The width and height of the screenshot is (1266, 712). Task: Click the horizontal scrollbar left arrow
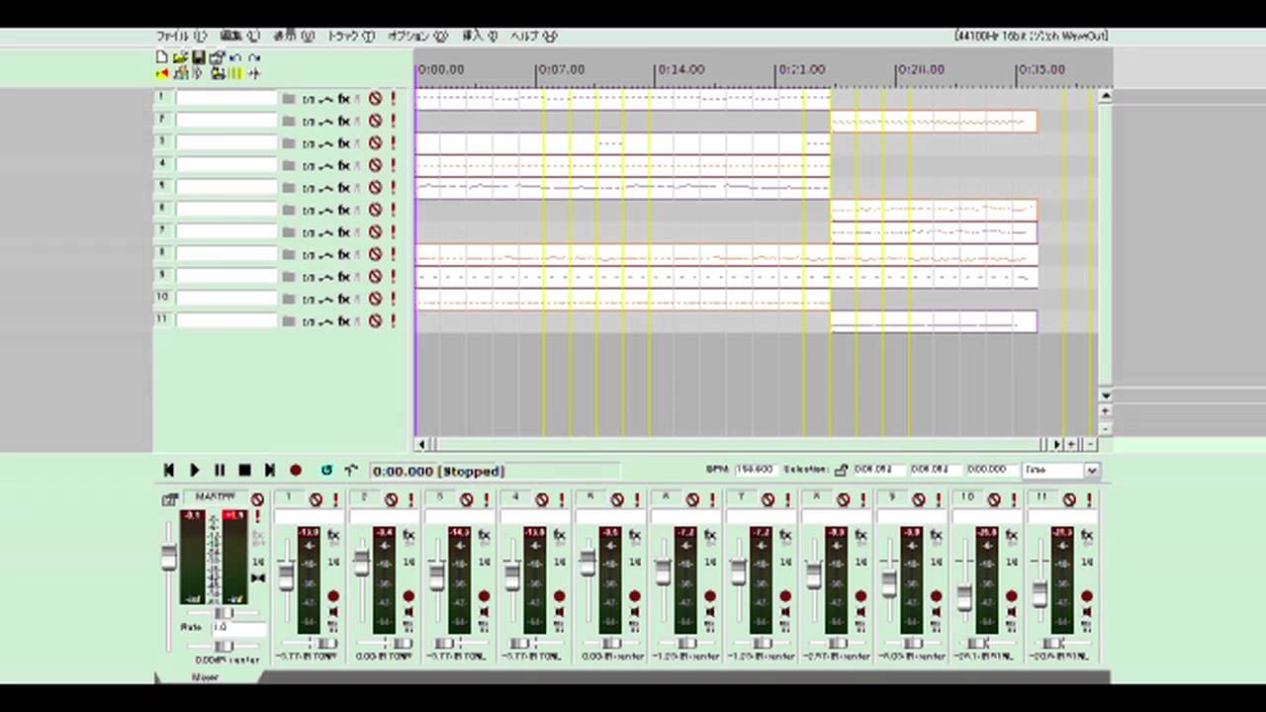pyautogui.click(x=421, y=445)
